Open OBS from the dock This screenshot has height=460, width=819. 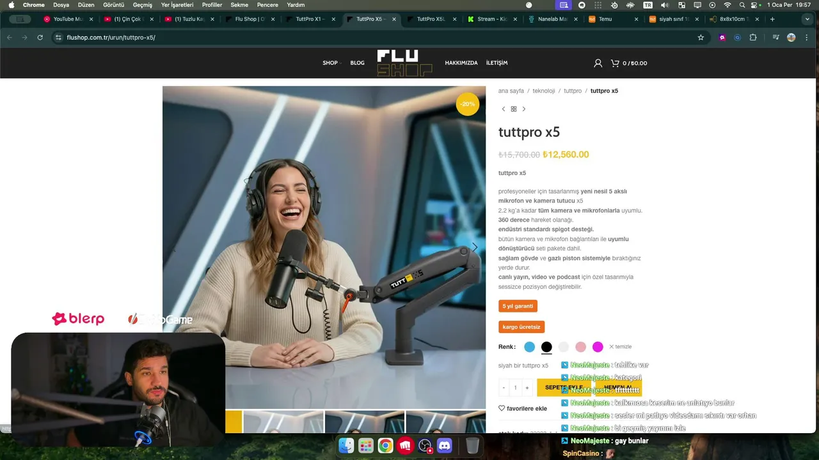[x=425, y=445]
